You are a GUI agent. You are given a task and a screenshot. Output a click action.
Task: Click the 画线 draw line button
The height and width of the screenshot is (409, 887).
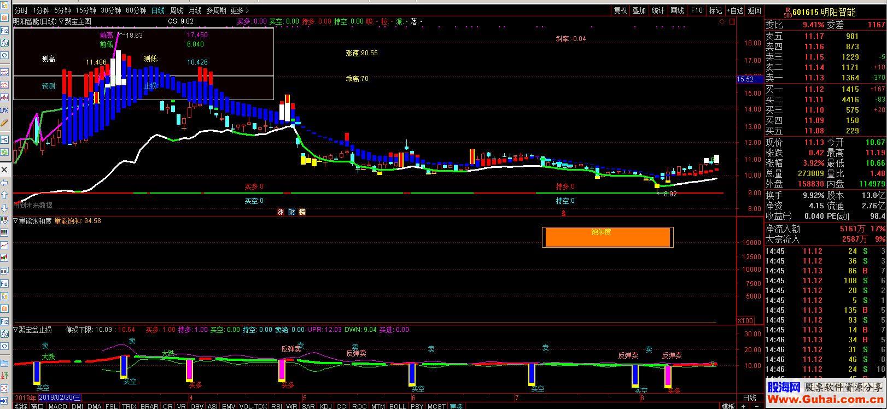[x=678, y=10]
